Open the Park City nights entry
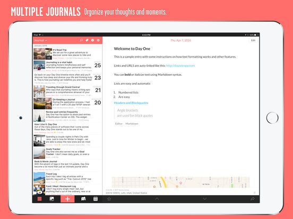Image resolution: width=293 pixels, height=219 pixels. coord(67,140)
